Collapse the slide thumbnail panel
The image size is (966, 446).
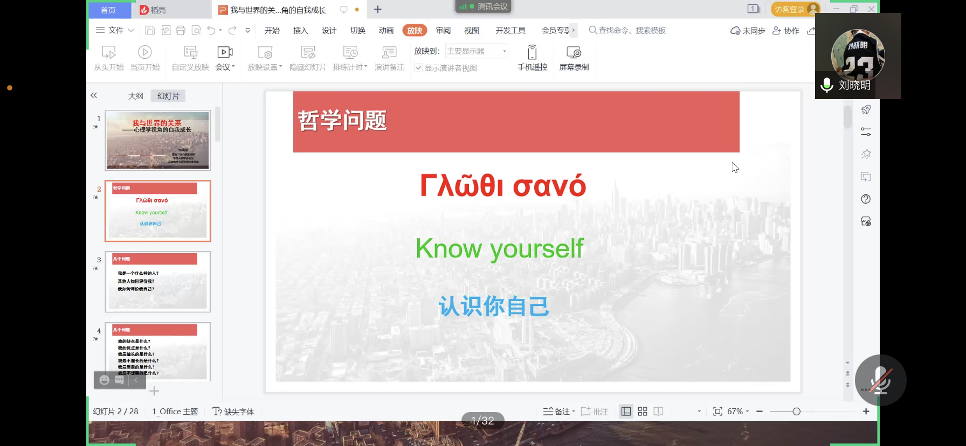coord(94,96)
